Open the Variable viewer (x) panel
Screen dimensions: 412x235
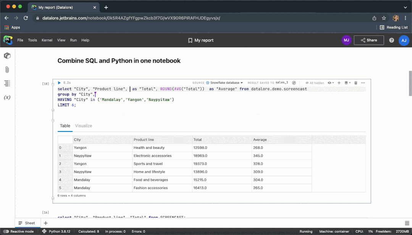[x=7, y=98]
